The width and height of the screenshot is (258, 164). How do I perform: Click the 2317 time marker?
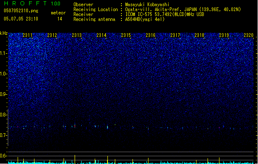175,35
